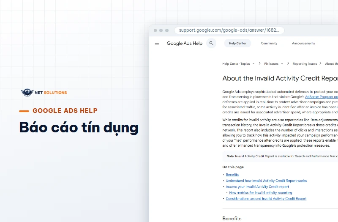Image resolution: width=338 pixels, height=222 pixels.
Task: Open the Announcements tab
Action: pyautogui.click(x=303, y=43)
